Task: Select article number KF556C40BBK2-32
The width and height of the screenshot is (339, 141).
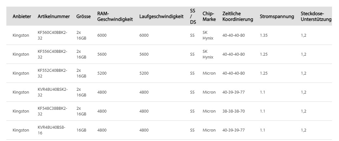Action: click(x=52, y=54)
